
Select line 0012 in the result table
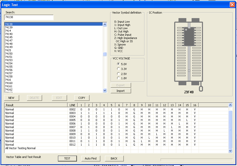pos(116,145)
